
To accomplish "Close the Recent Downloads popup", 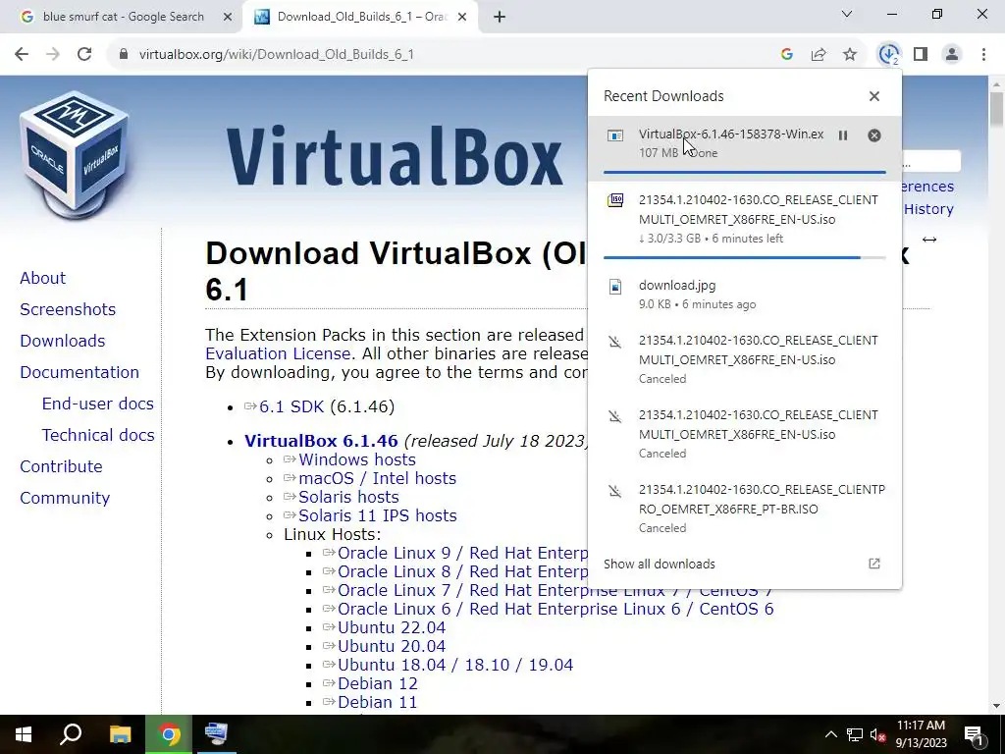I will pos(874,96).
